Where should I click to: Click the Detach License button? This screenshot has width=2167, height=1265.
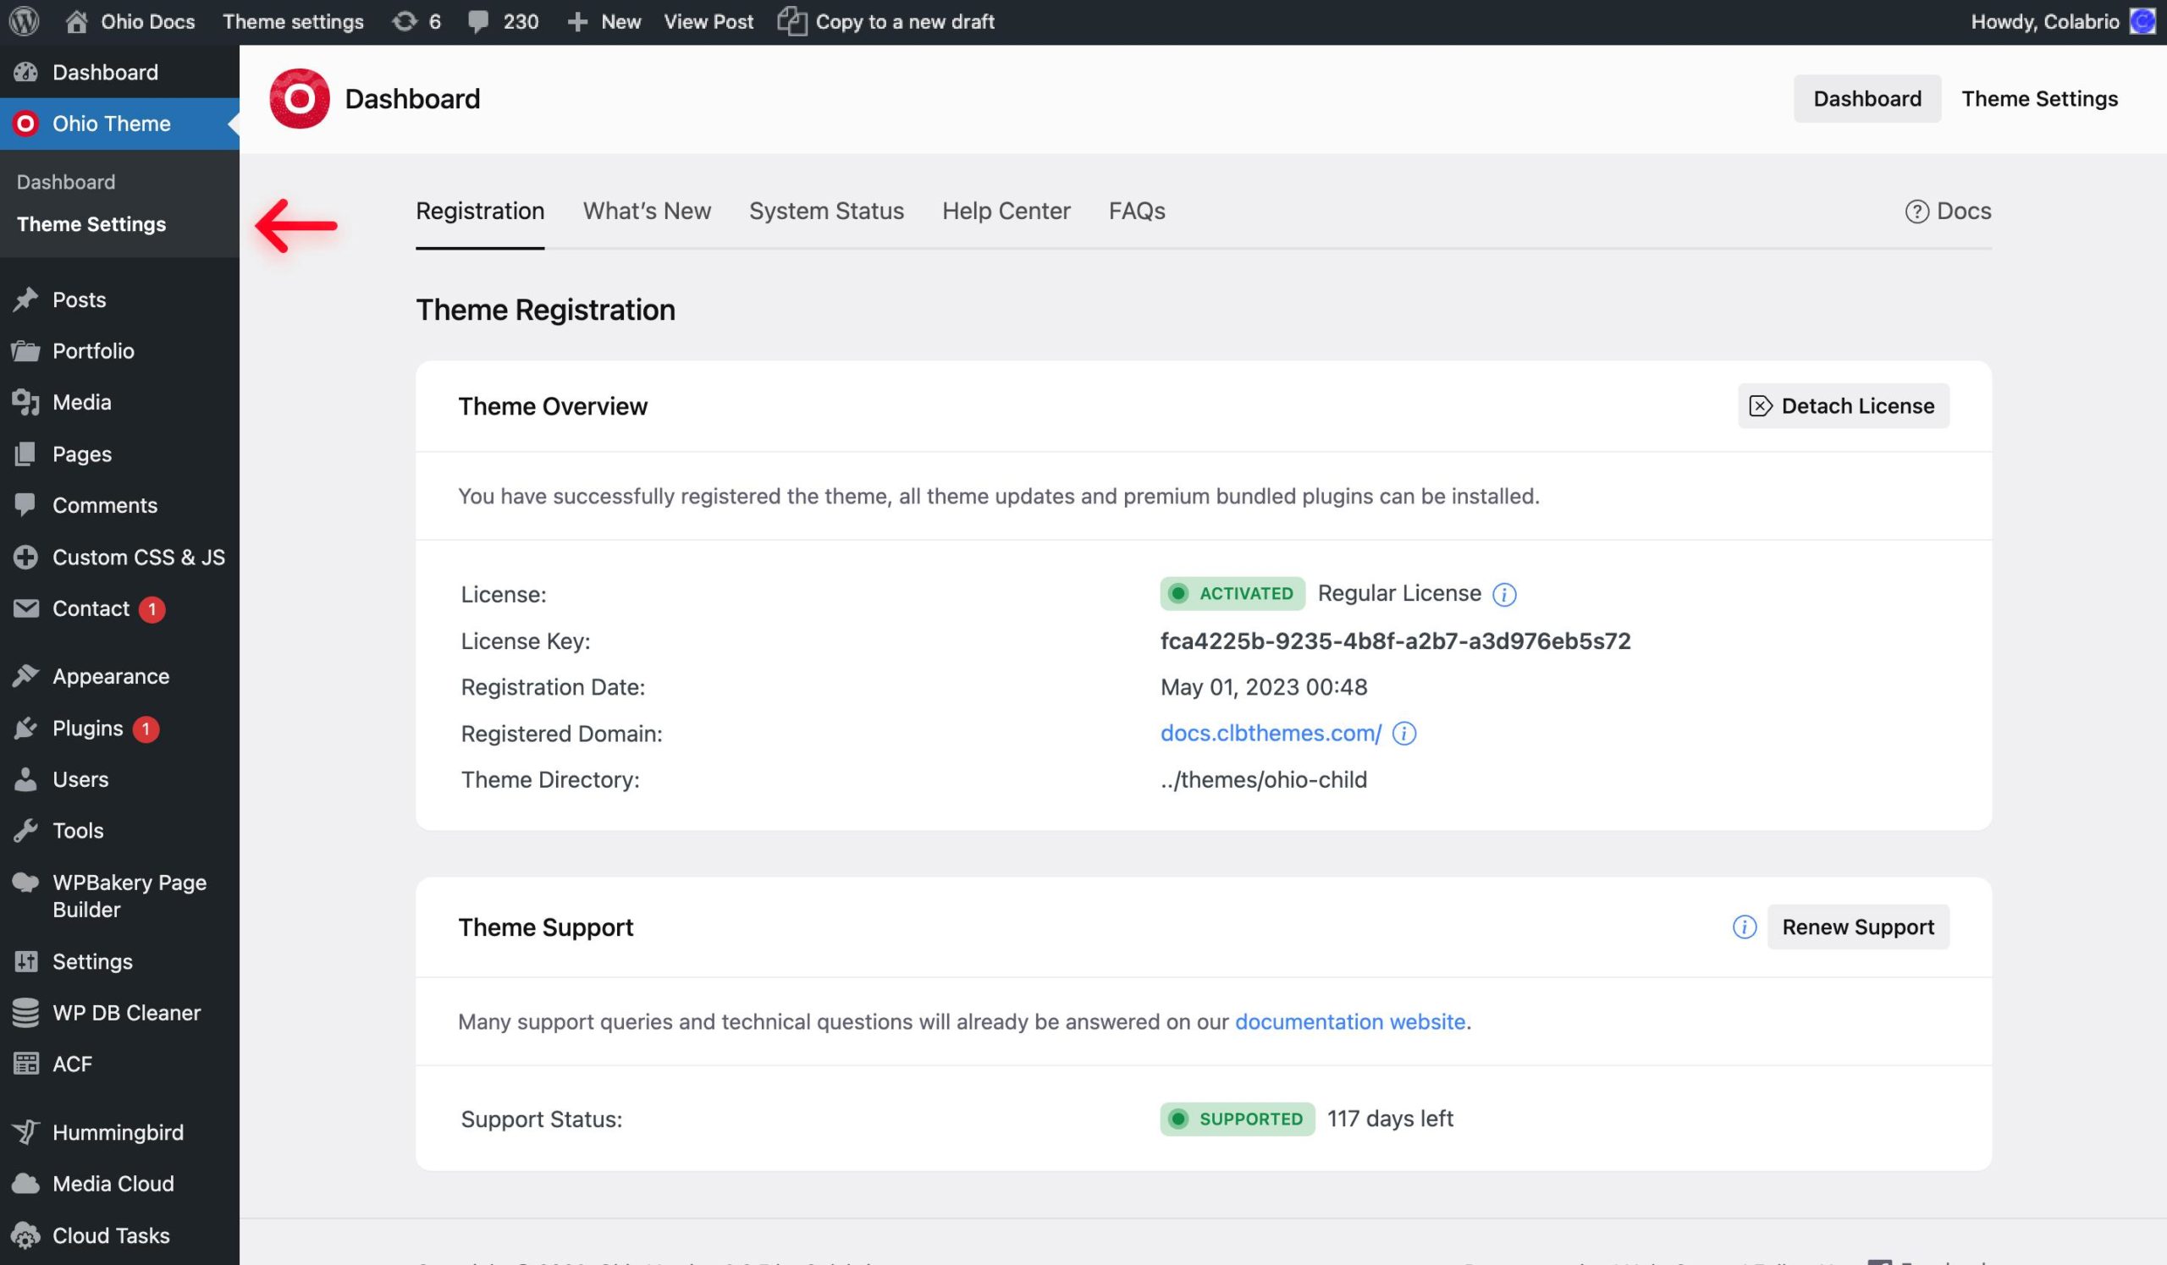[x=1844, y=405]
